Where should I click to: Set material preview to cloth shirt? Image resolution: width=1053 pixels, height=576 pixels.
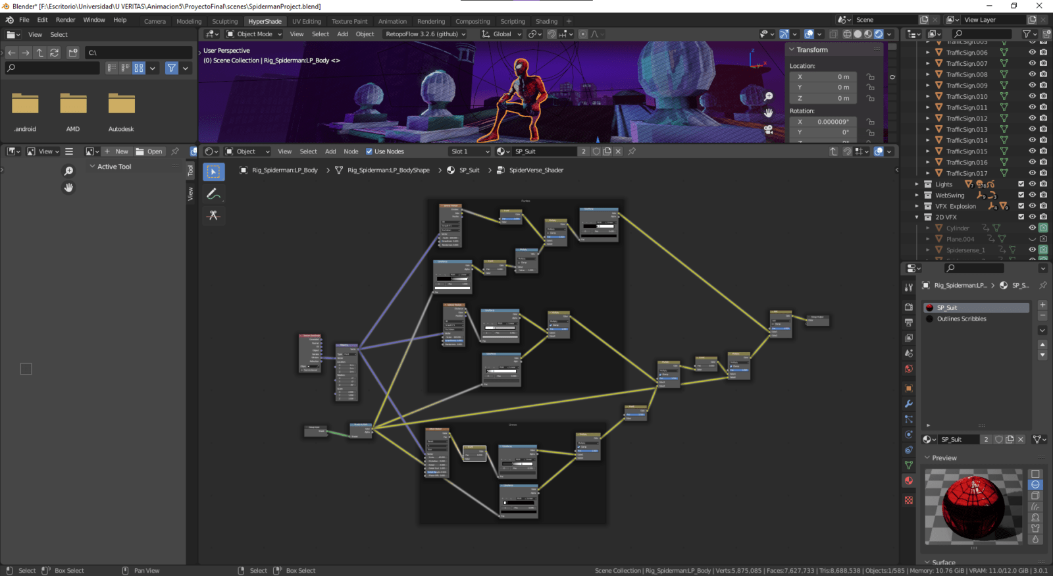(1035, 529)
